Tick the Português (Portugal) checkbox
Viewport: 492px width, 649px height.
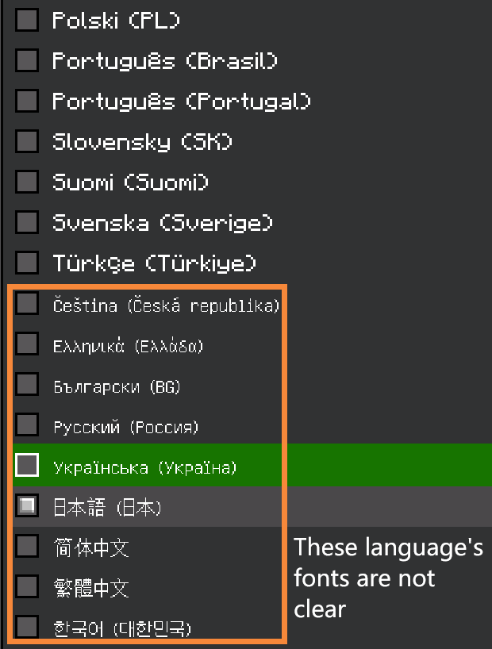click(27, 101)
